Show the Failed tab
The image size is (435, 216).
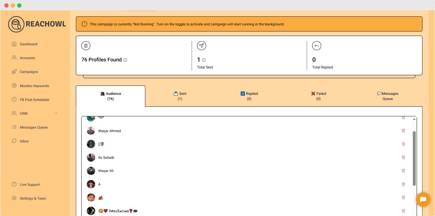318,96
